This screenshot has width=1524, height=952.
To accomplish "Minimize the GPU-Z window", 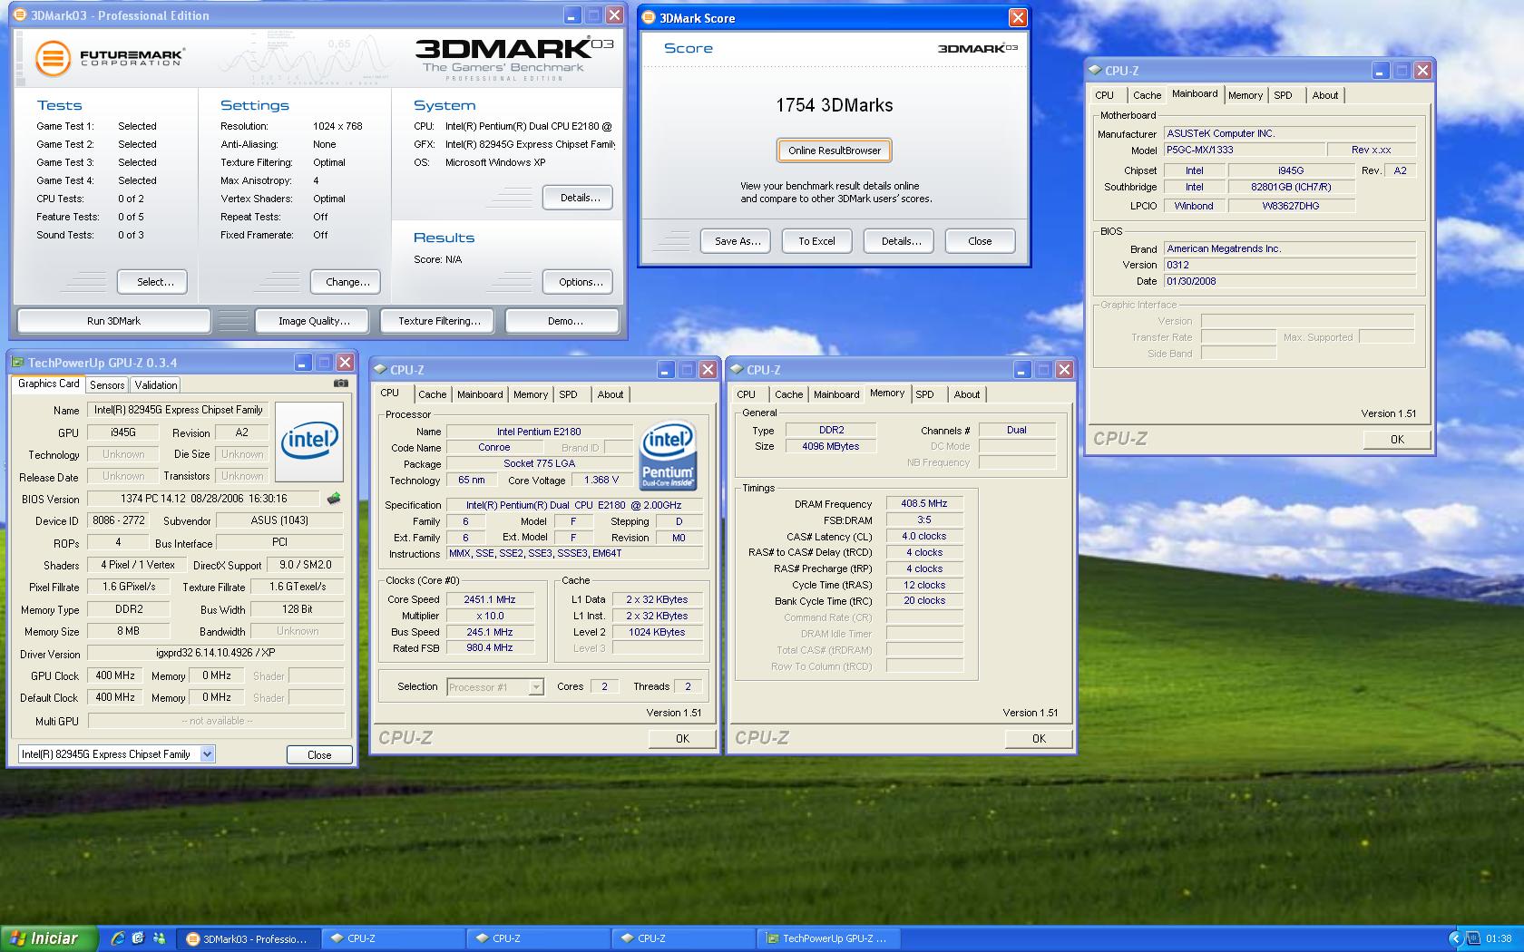I will [304, 363].
